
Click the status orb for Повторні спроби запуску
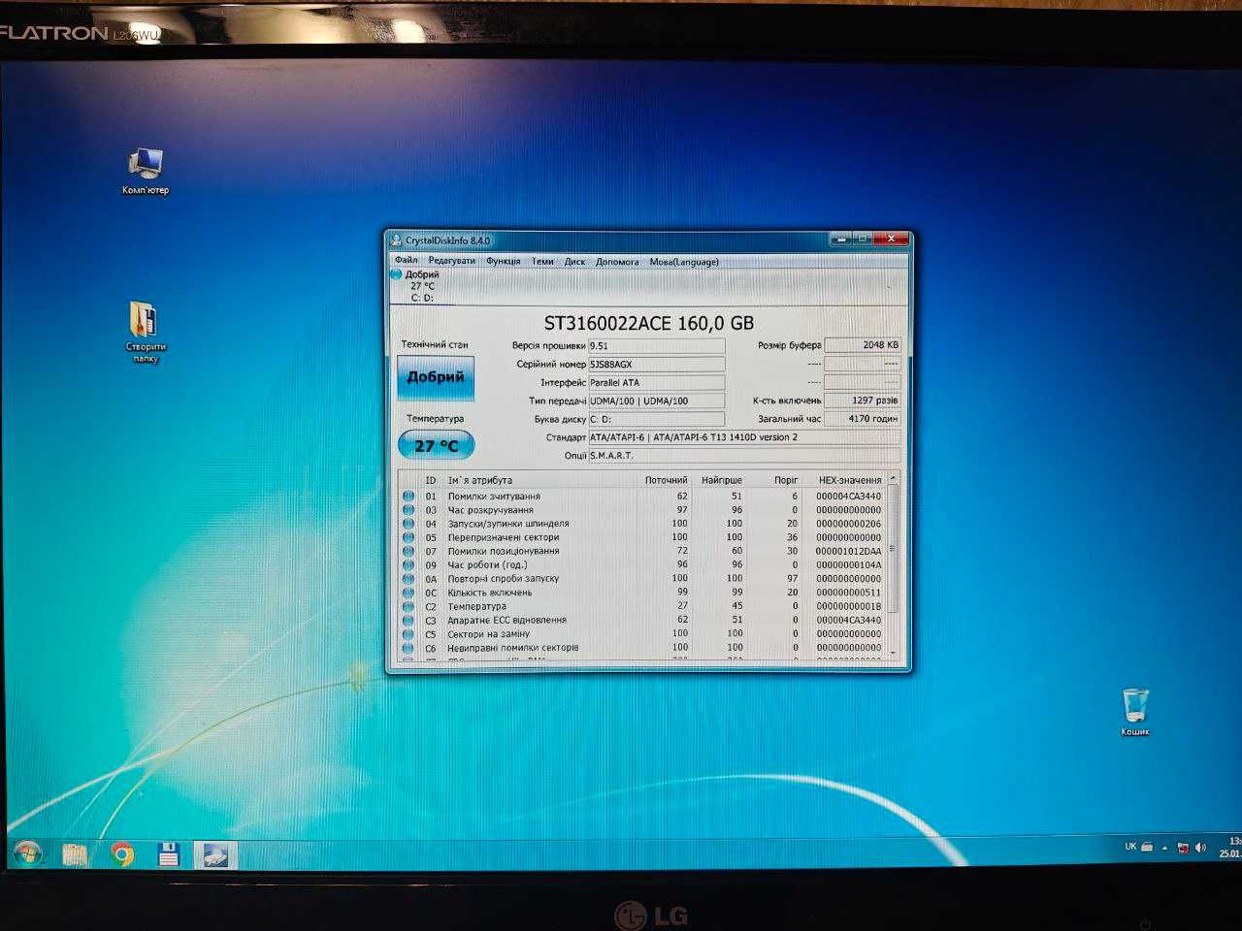[x=409, y=578]
